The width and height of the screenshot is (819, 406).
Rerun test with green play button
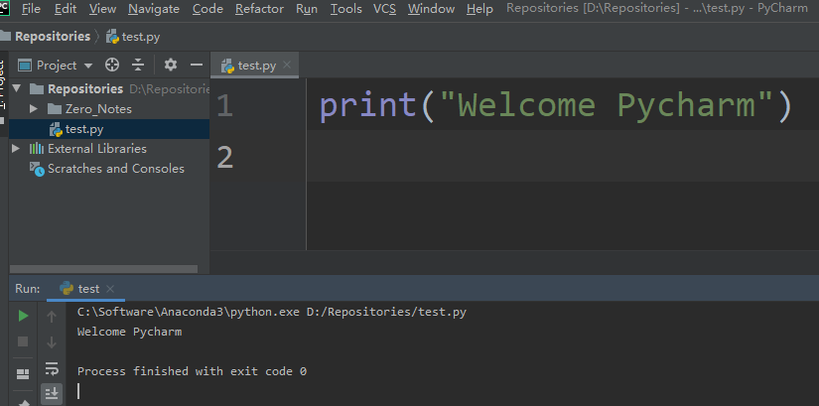click(23, 316)
